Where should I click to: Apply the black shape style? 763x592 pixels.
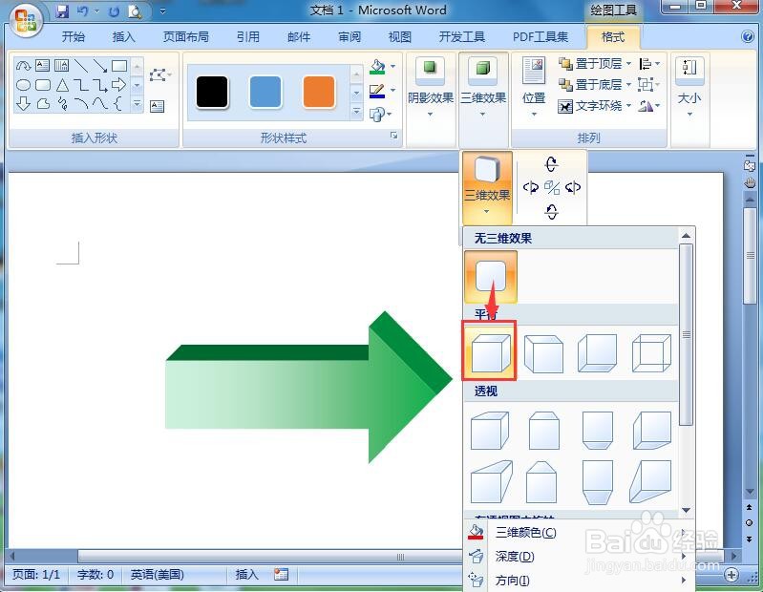pos(212,92)
